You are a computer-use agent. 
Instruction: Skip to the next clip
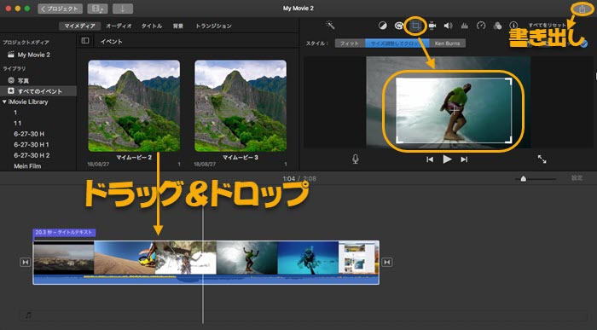(464, 159)
